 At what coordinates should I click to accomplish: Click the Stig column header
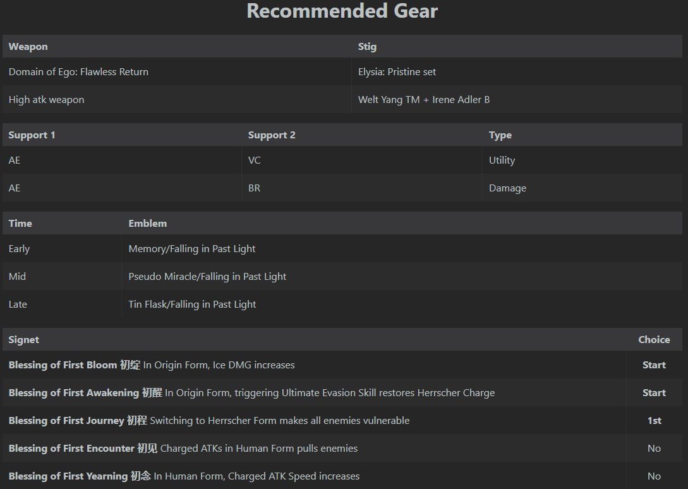367,47
